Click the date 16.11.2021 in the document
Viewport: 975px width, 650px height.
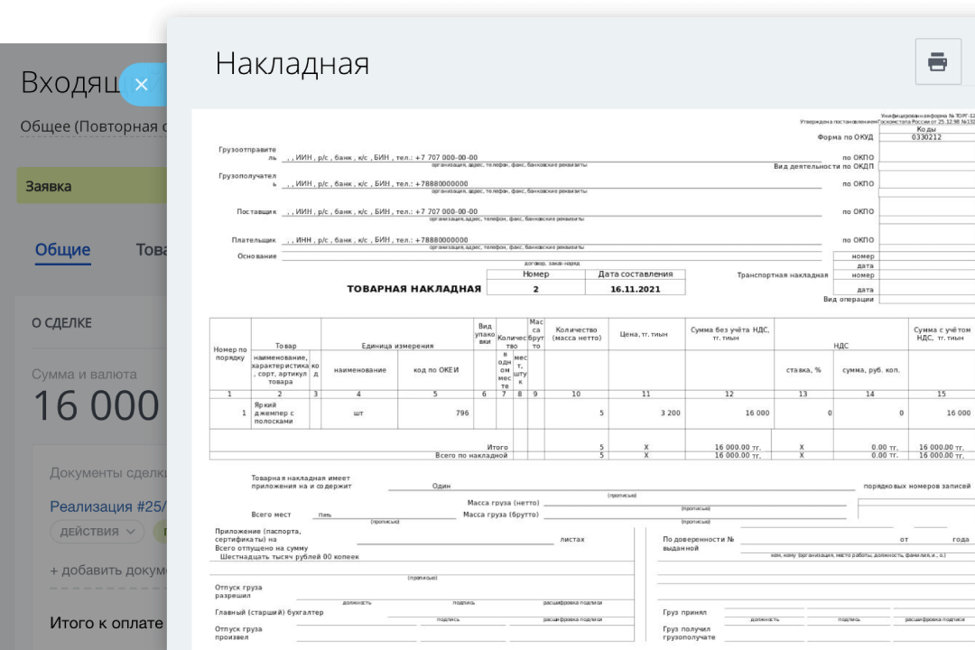click(636, 289)
